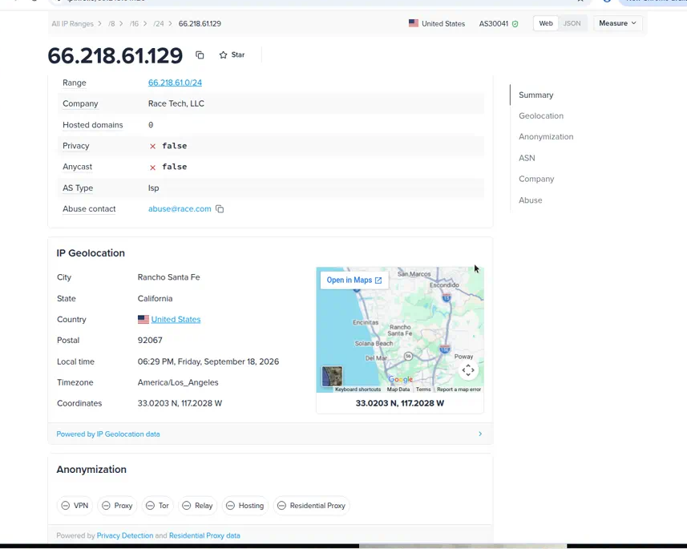Jump to Anonymization section
The height and width of the screenshot is (549, 687).
(546, 137)
